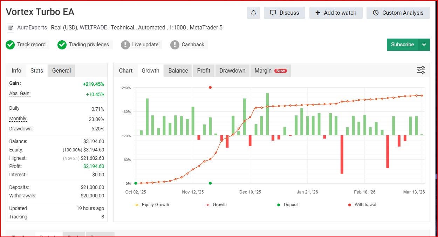The width and height of the screenshot is (438, 237).
Task: Click the 5.20% drawdown value
Action: (x=98, y=129)
